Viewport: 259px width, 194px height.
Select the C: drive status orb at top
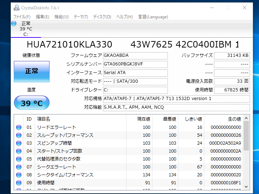click(14, 23)
